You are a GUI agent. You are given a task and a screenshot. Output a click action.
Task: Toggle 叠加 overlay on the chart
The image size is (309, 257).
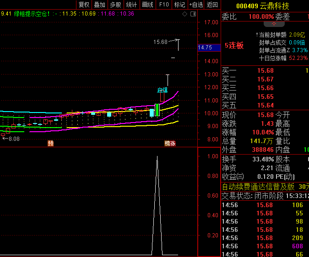tap(99, 5)
